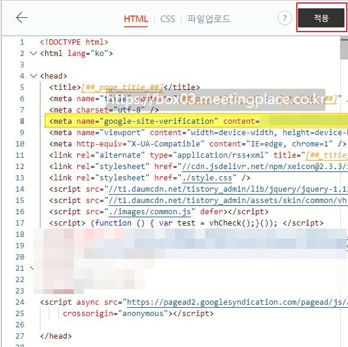
Task: Click the ./images/common.js link
Action: (150, 212)
